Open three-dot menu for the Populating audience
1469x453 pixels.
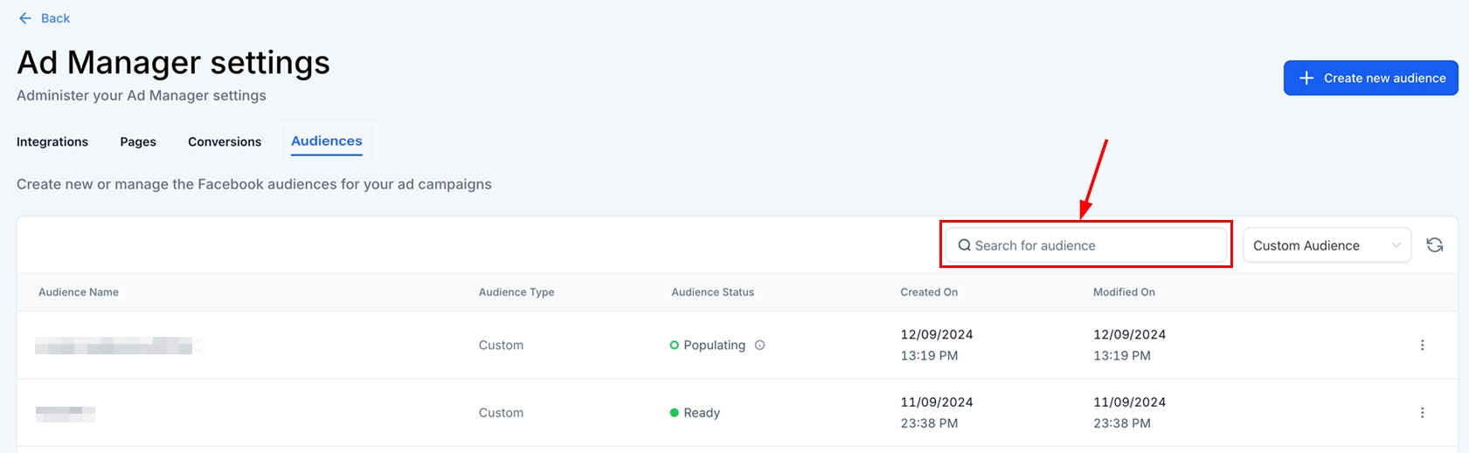1422,346
